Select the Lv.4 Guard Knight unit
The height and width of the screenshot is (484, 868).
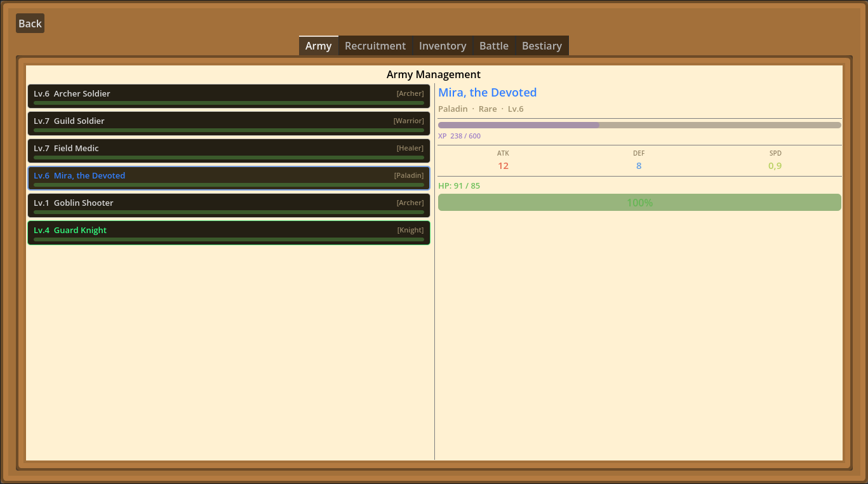[229, 233]
